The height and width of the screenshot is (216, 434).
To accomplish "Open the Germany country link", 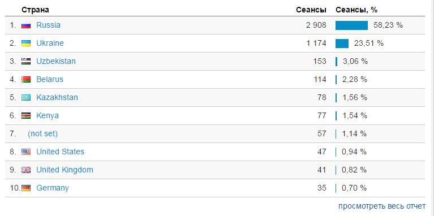I will coord(52,188).
